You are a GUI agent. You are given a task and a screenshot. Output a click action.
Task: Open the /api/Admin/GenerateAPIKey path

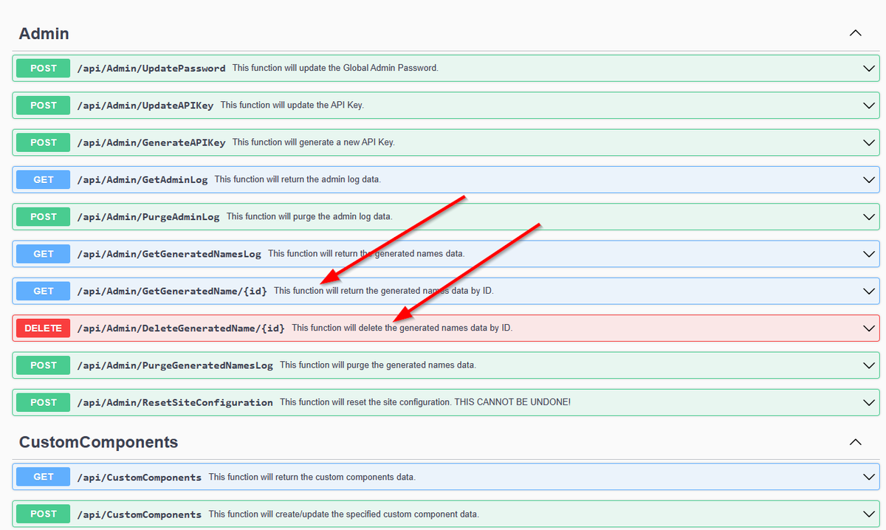pos(151,142)
